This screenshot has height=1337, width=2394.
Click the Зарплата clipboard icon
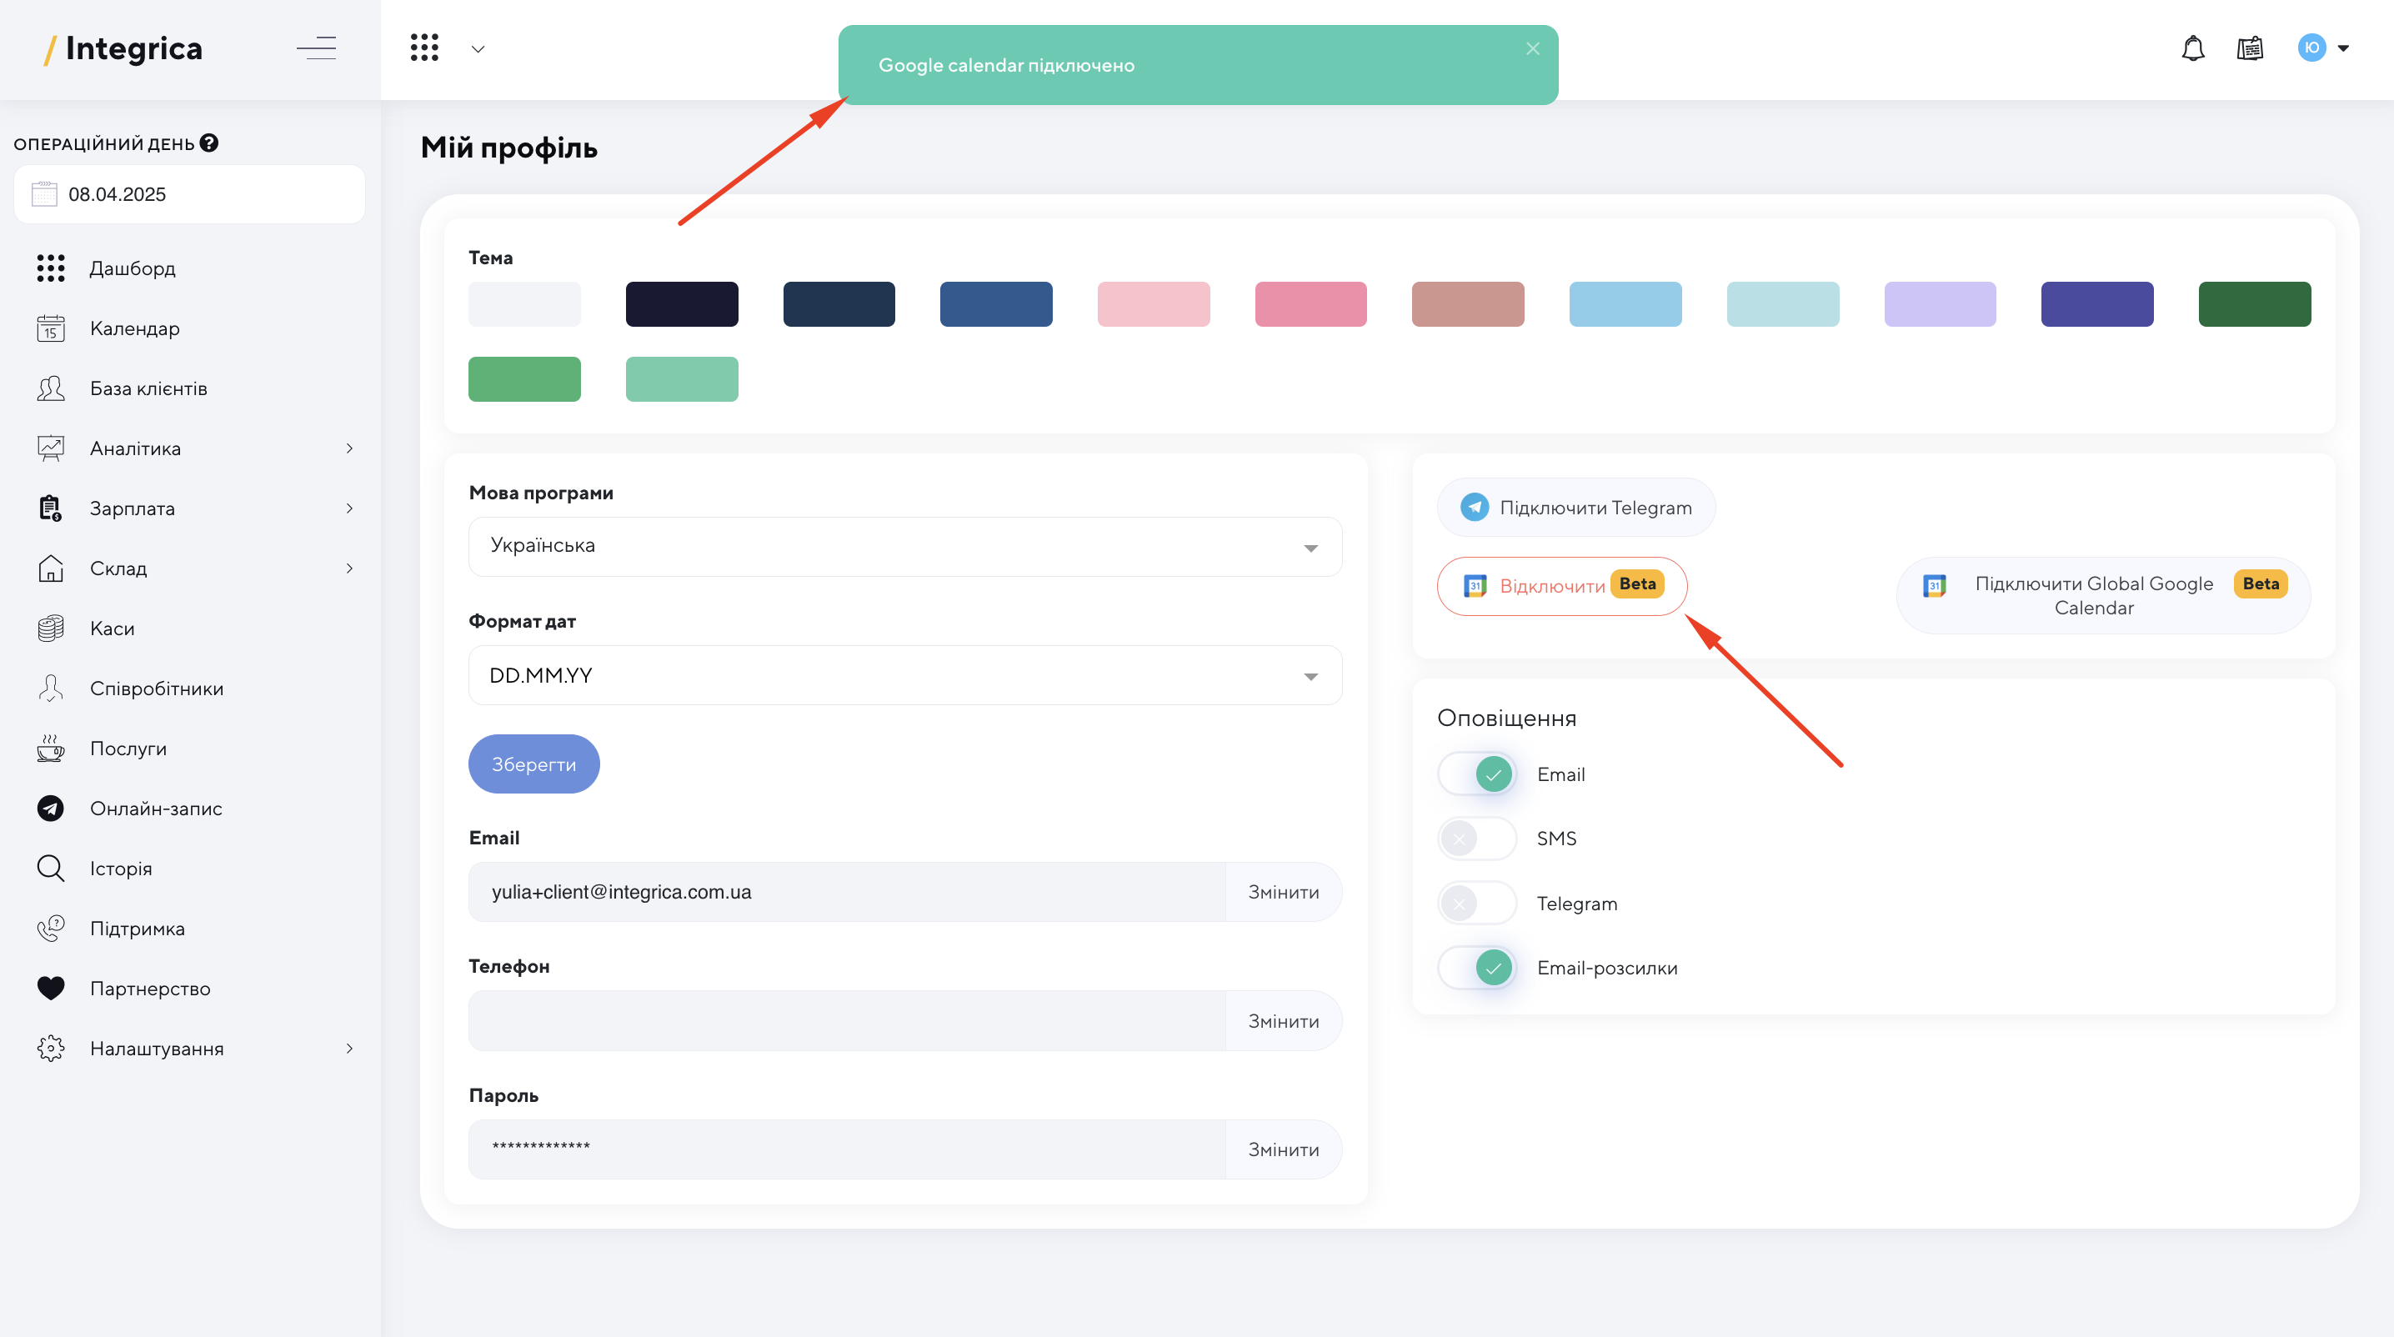(50, 508)
